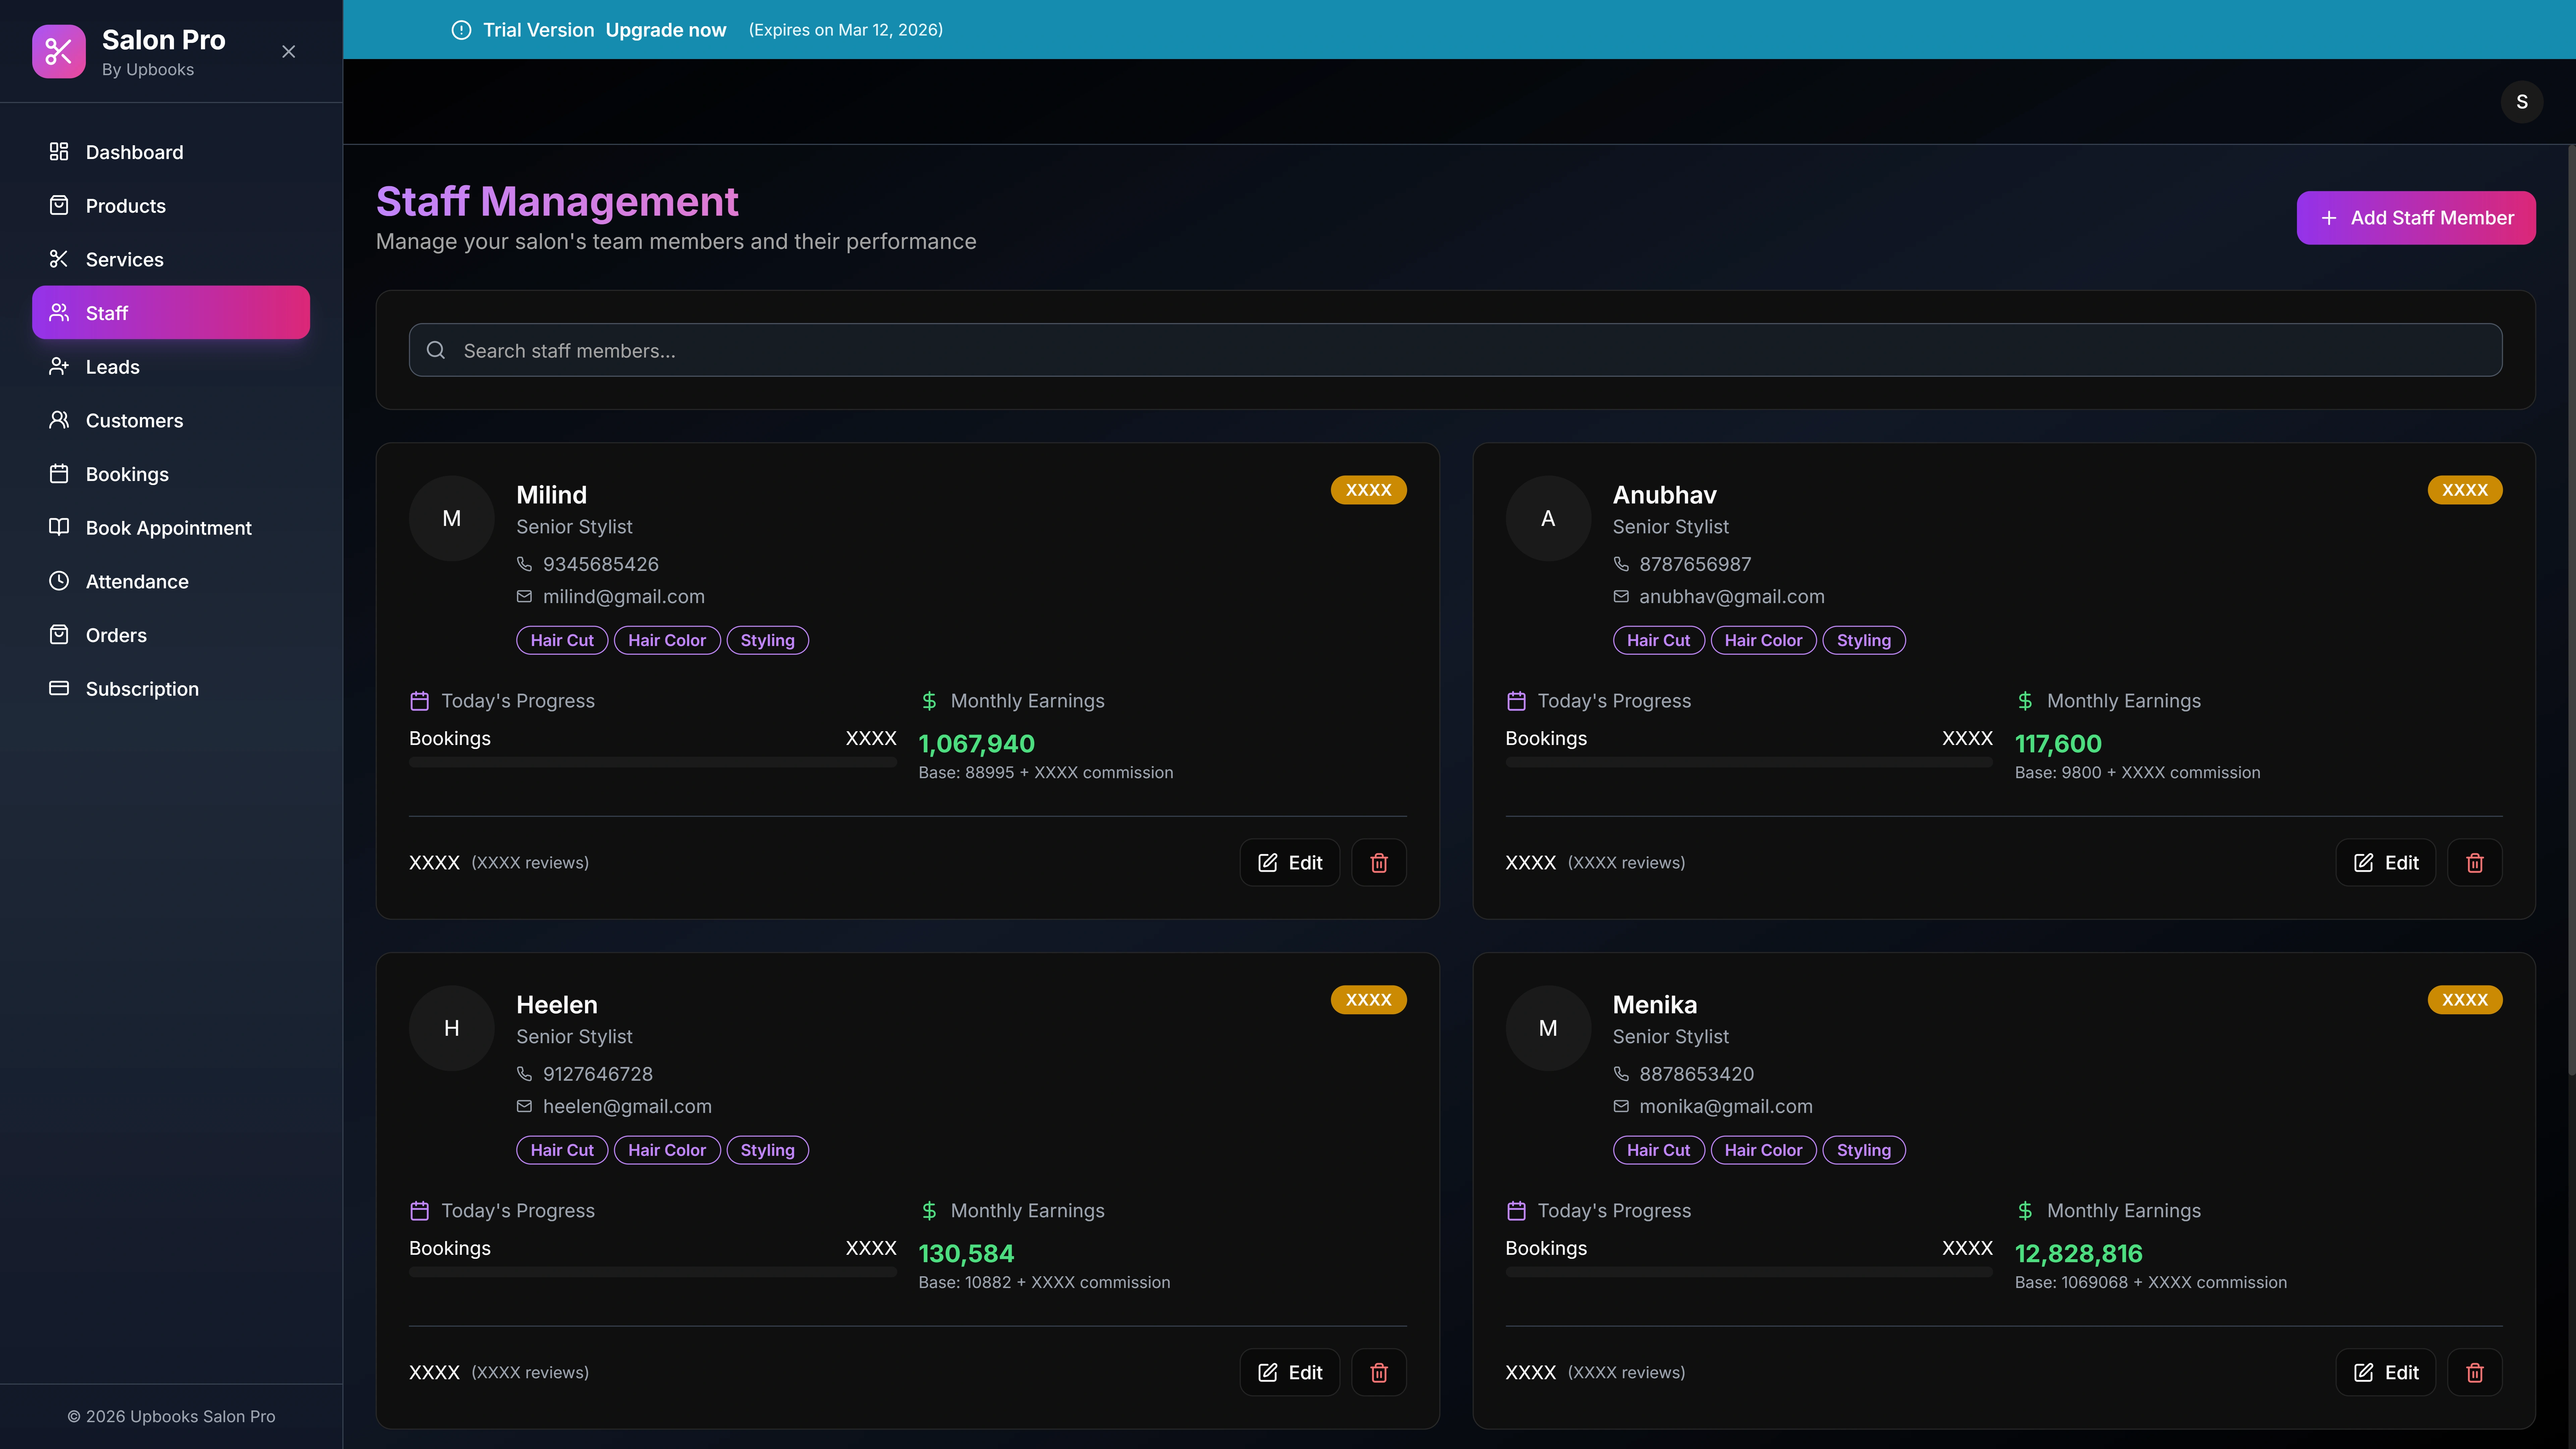The height and width of the screenshot is (1449, 2576).
Task: Go to the Attendance section
Action: point(137,581)
